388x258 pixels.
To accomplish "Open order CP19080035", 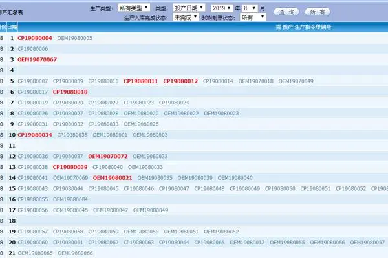I will [72, 135].
